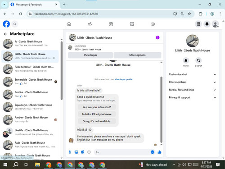Click the chat messages vertical scrollbar
Viewport: 225px width, 169px height.
click(162, 110)
